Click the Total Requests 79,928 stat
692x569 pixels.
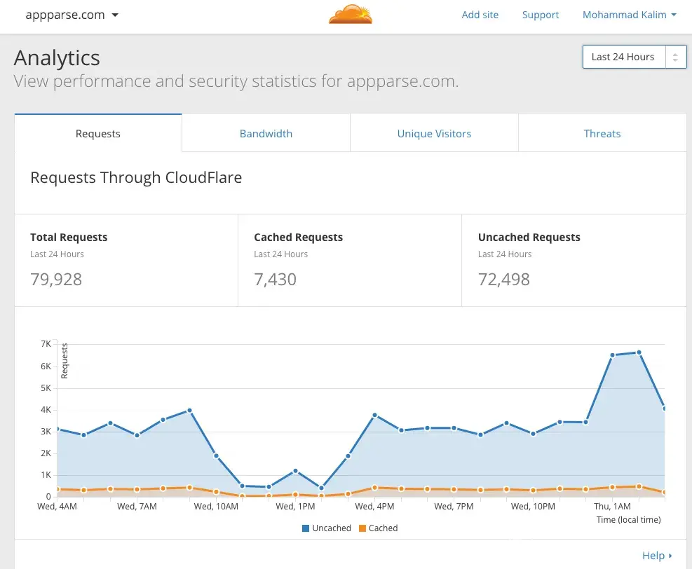point(56,279)
